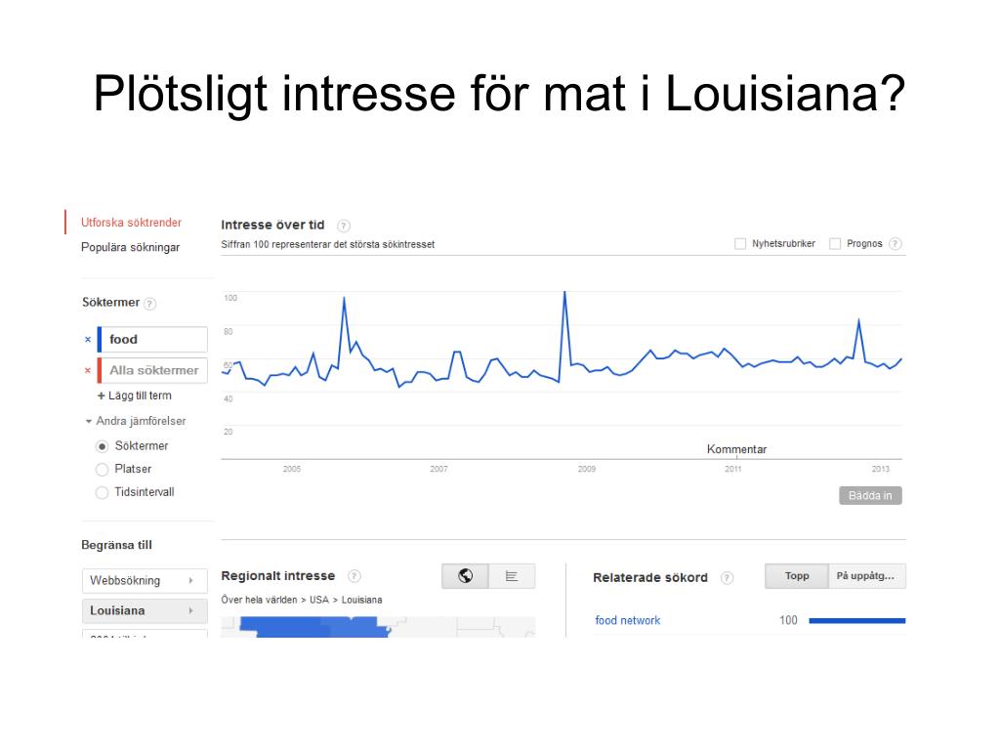Viewport: 1000px width, 750px height.
Task: Open help icon beside Relaterade sökord
Action: (727, 578)
